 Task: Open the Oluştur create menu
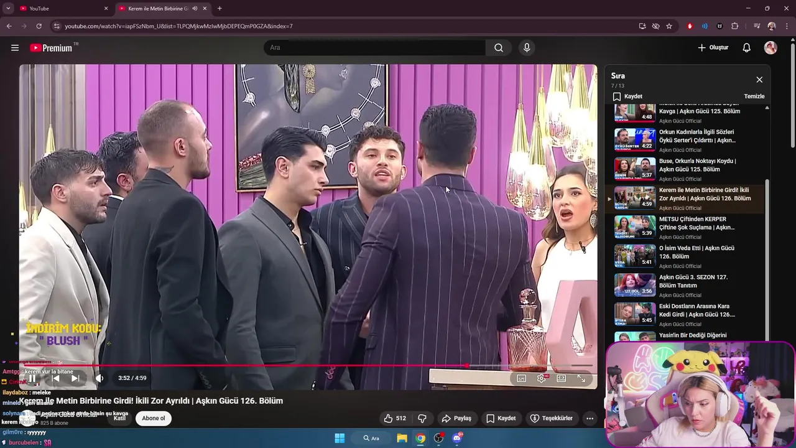[x=713, y=48]
